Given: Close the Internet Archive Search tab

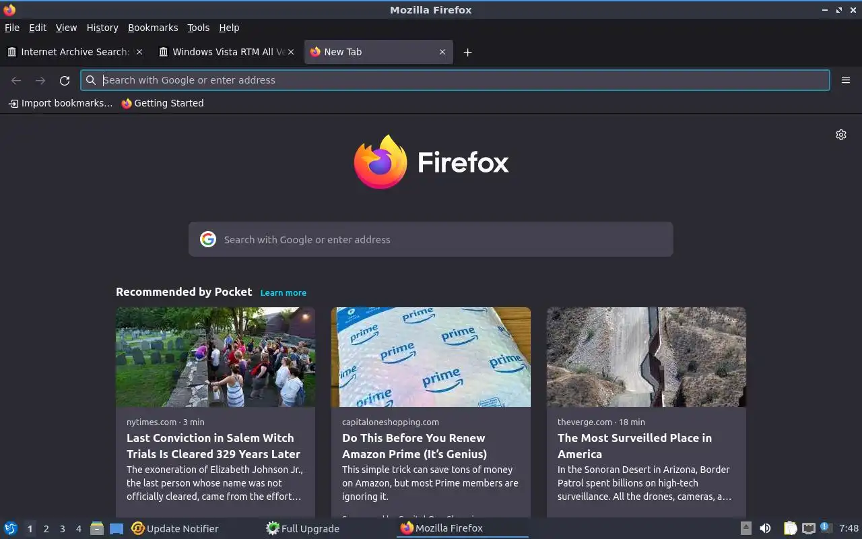Looking at the screenshot, I should pyautogui.click(x=139, y=52).
